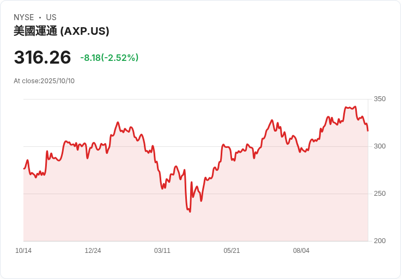Click the 300 y-axis label
The image size is (401, 279).
[x=379, y=146]
